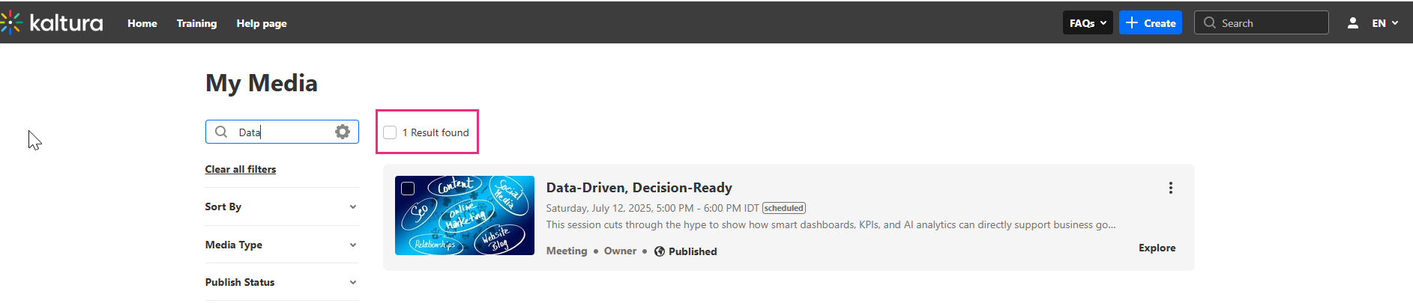The height and width of the screenshot is (303, 1413).
Task: Open the search filter gear settings
Action: pyautogui.click(x=343, y=132)
